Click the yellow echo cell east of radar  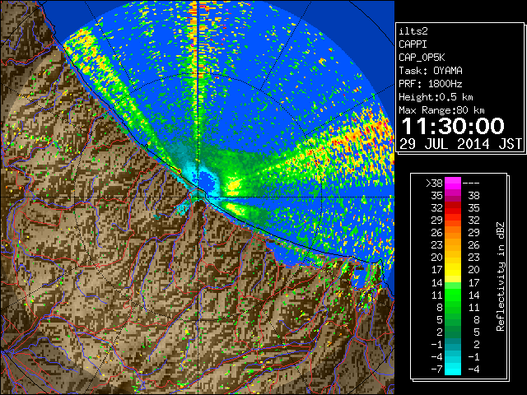[x=233, y=185]
